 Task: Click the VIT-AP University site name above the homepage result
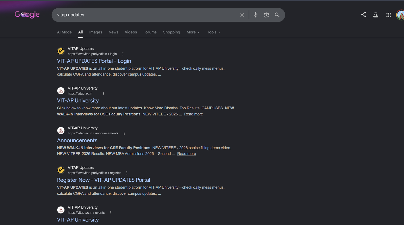tap(83, 88)
